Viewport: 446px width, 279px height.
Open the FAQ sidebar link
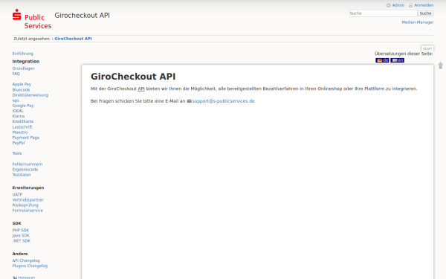[x=16, y=74]
